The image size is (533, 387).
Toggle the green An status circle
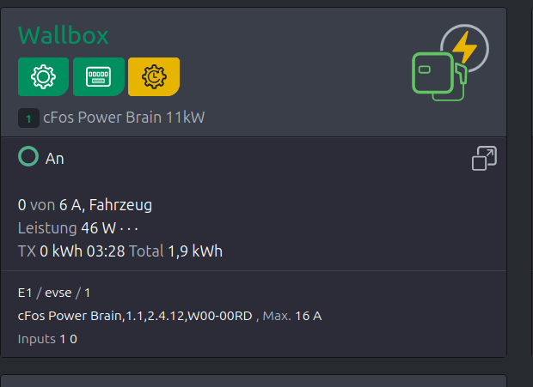tap(28, 156)
